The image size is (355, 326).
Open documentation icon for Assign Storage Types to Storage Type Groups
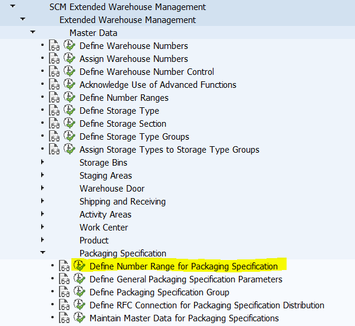tap(54, 149)
